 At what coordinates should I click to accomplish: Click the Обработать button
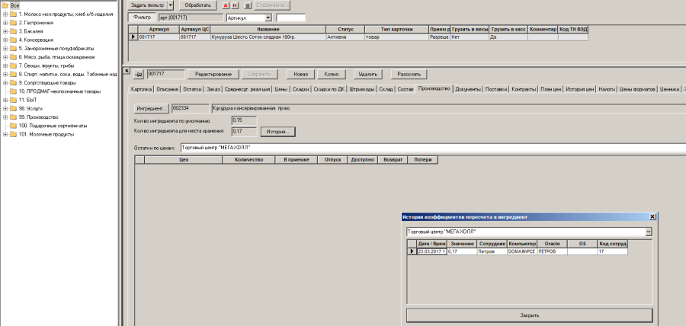197,5
